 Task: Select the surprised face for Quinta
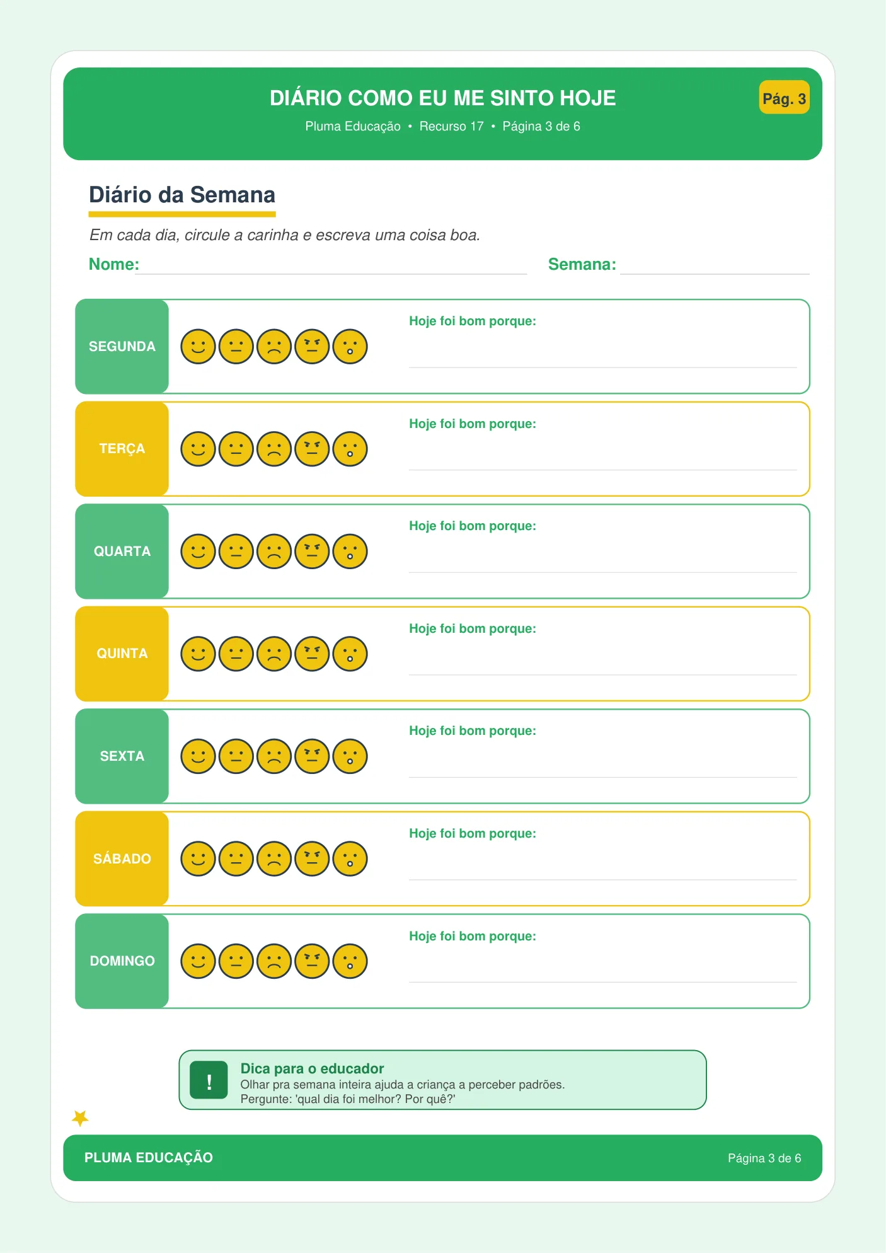350,654
